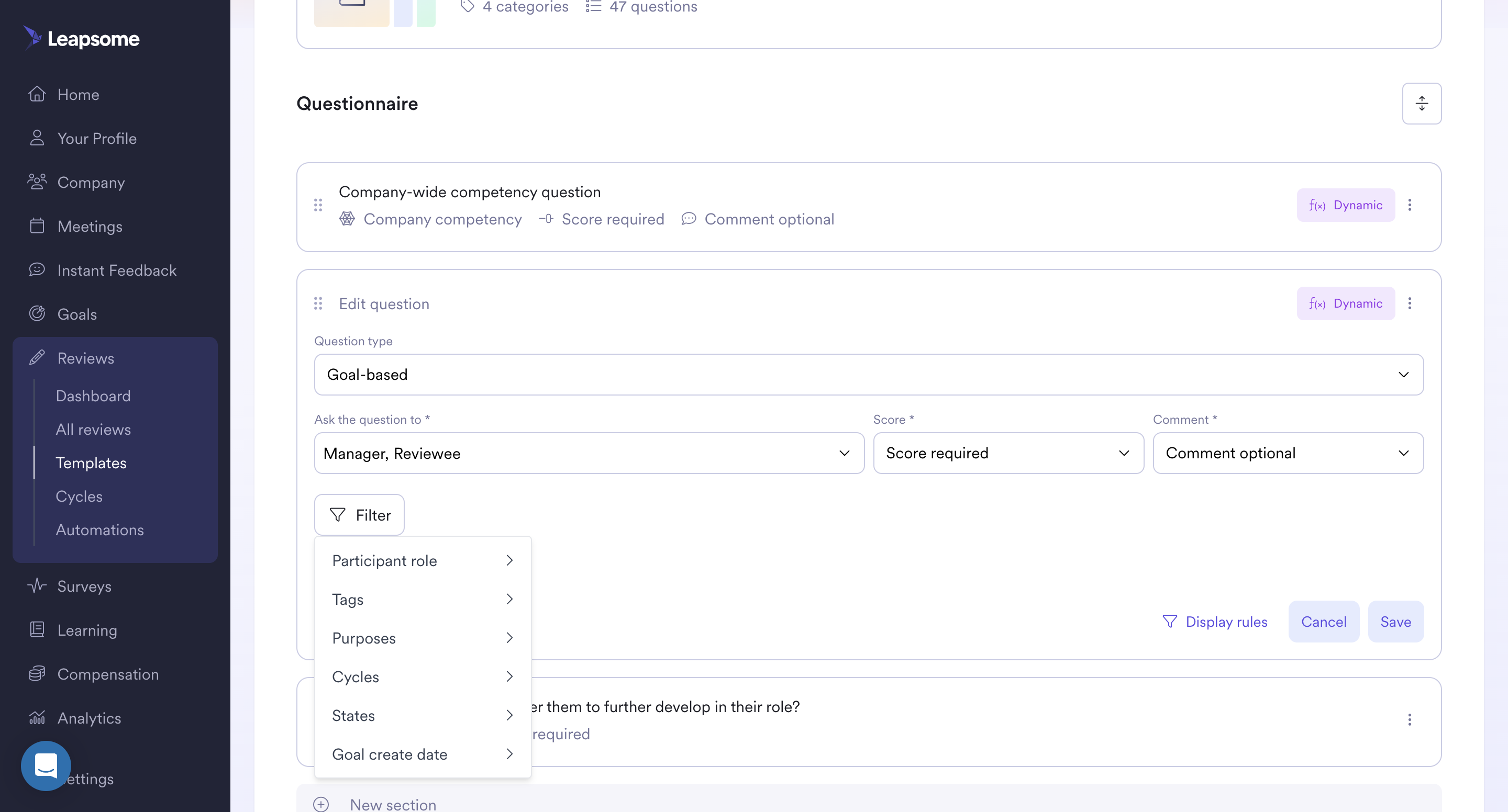
Task: Open the Question type Goal-based dropdown
Action: (x=868, y=375)
